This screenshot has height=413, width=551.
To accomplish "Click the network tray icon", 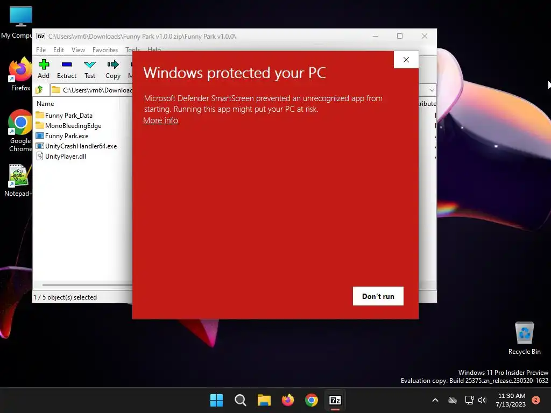I will coord(469,400).
